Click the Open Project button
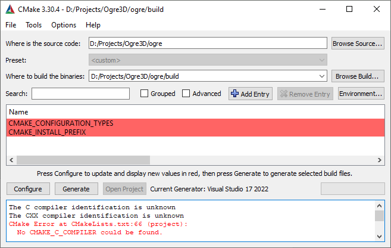This screenshot has width=391, height=248. point(124,189)
